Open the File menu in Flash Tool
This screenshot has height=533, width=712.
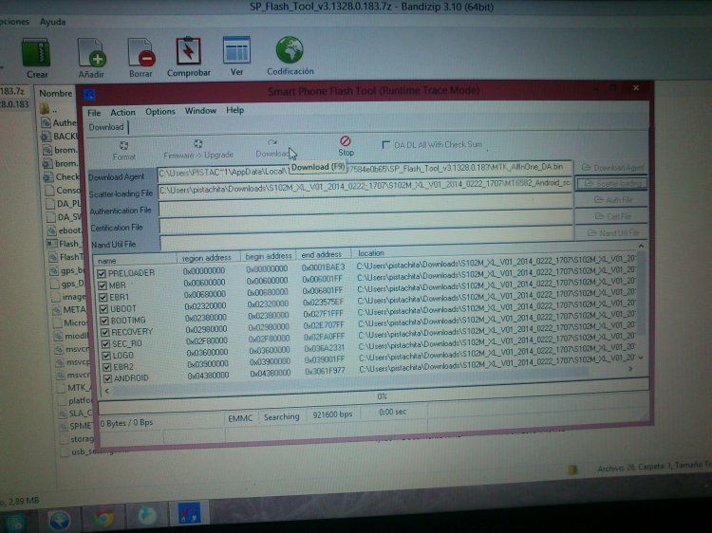[94, 113]
